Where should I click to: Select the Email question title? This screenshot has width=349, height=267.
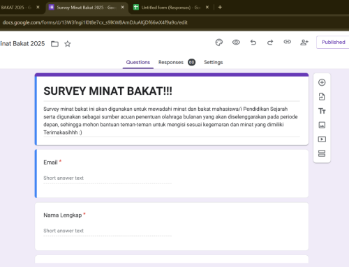50,162
